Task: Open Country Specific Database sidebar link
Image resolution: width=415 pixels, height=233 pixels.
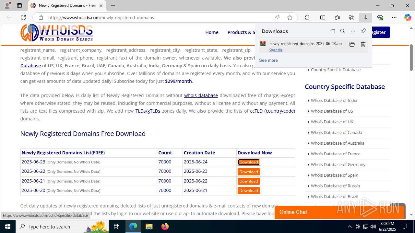Action: coord(336,70)
